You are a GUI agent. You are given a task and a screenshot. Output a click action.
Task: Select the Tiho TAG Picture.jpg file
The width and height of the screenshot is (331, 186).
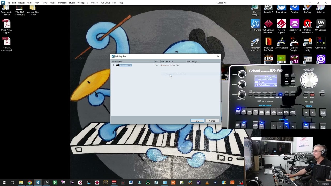(19, 11)
